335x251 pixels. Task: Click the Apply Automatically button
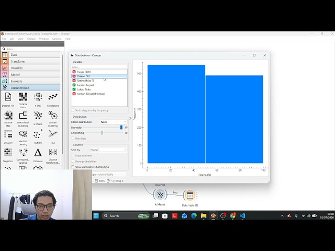pos(109,174)
